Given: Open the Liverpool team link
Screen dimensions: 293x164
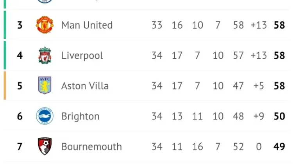Looking at the screenshot, I should pos(82,55).
